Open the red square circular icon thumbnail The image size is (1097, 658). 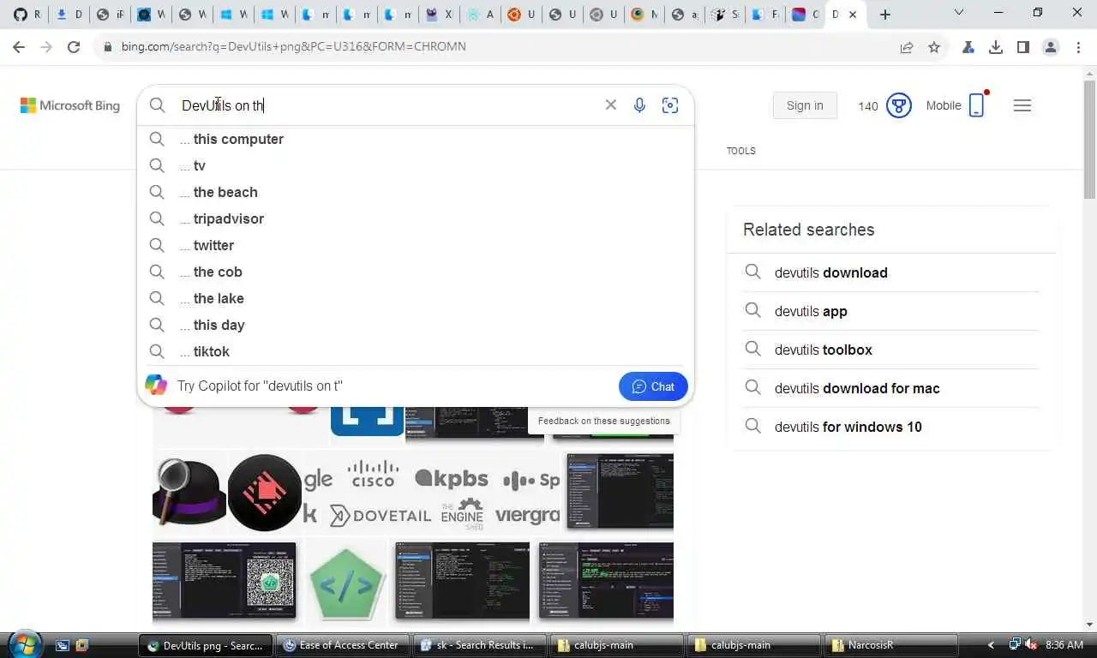(x=265, y=492)
